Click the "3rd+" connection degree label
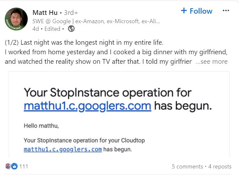This screenshot has width=239, height=177. [x=71, y=13]
